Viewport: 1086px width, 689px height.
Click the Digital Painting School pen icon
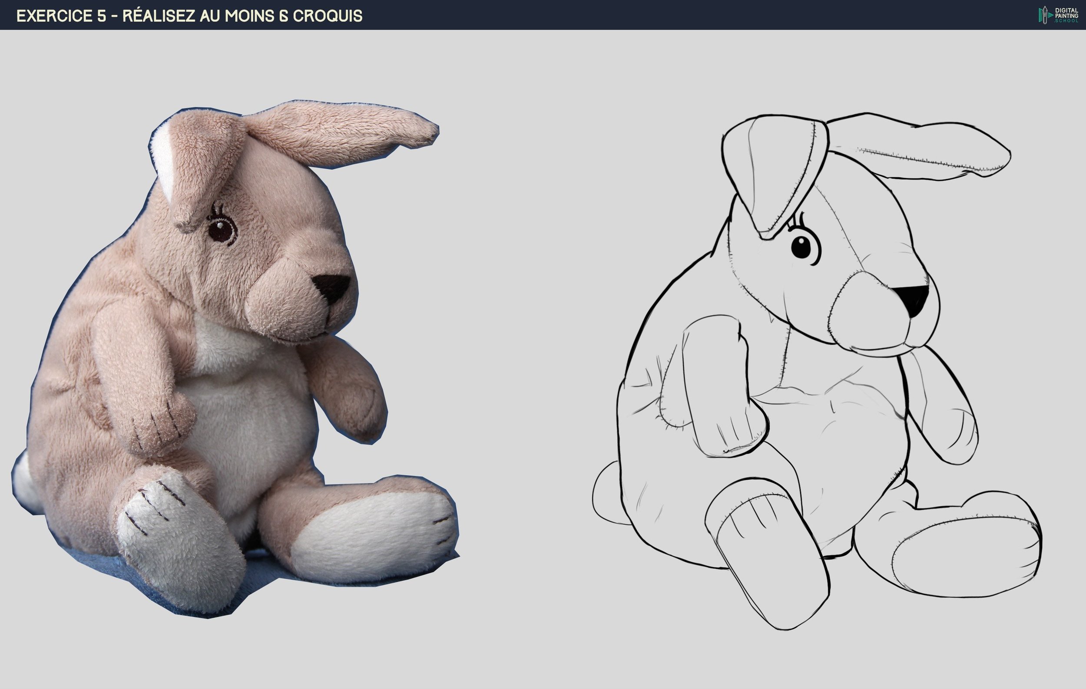point(1045,16)
